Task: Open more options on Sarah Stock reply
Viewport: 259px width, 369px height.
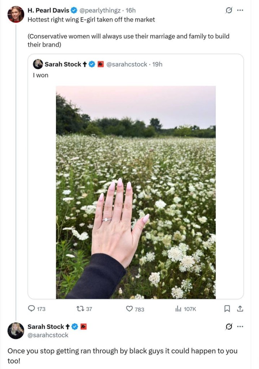Action: coord(240,327)
